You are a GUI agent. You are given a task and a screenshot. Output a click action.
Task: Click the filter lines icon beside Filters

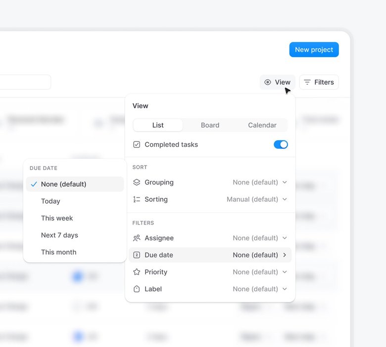[x=307, y=82]
